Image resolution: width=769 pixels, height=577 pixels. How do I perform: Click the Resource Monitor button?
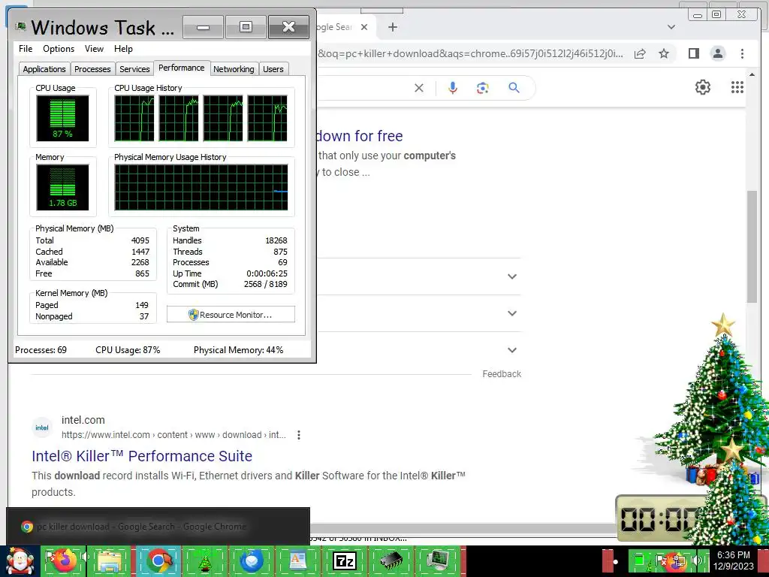(x=231, y=315)
